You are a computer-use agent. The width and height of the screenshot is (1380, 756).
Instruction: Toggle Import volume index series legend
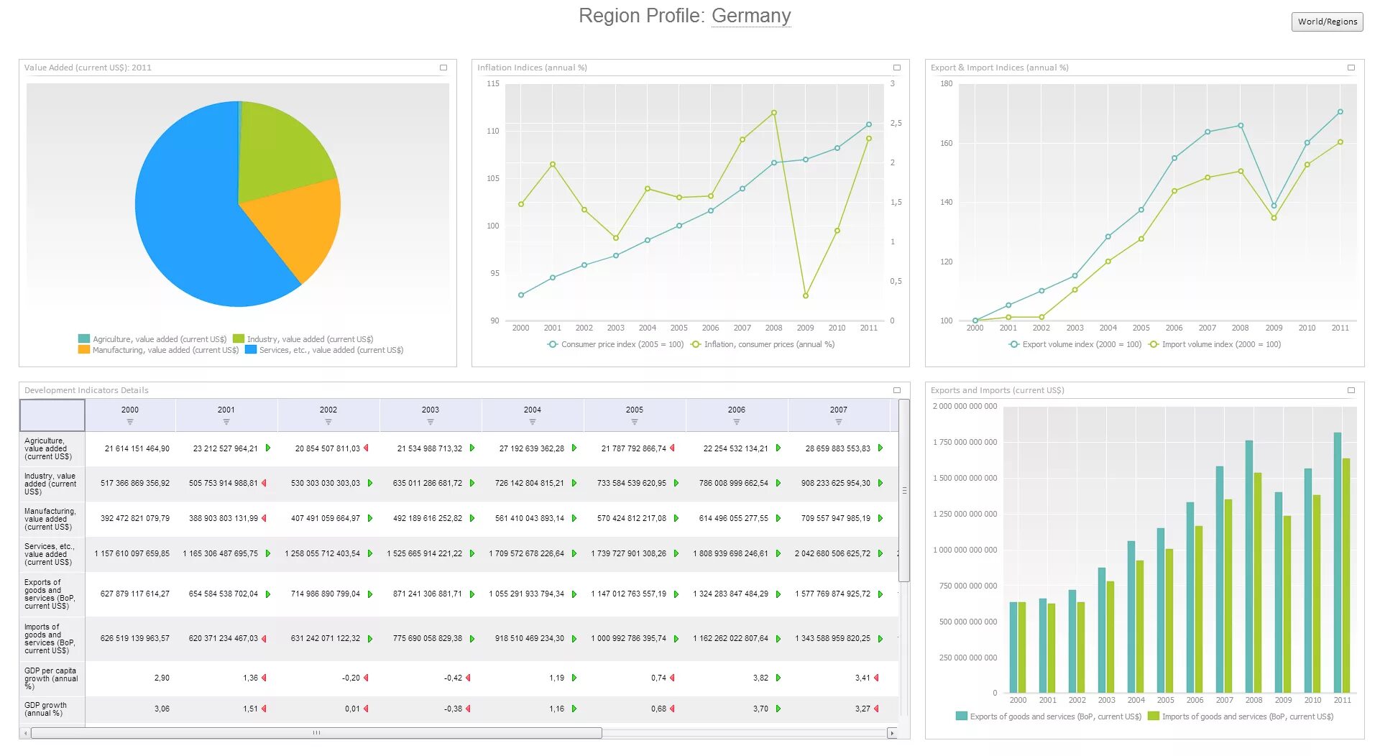tap(1215, 344)
